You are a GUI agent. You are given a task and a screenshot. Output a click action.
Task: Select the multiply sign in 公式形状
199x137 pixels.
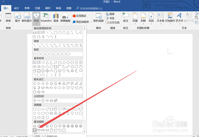(43, 100)
